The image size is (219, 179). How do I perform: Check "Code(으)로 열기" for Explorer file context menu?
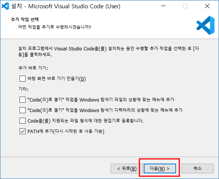[x=23, y=100]
